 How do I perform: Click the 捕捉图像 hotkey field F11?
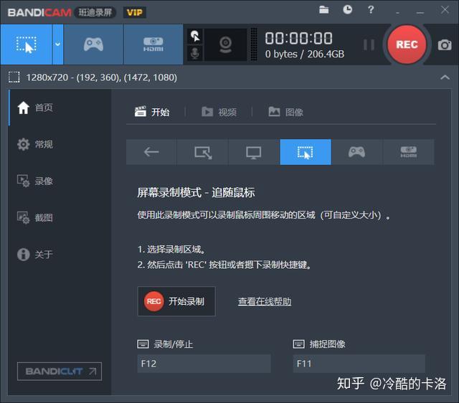[x=359, y=364]
